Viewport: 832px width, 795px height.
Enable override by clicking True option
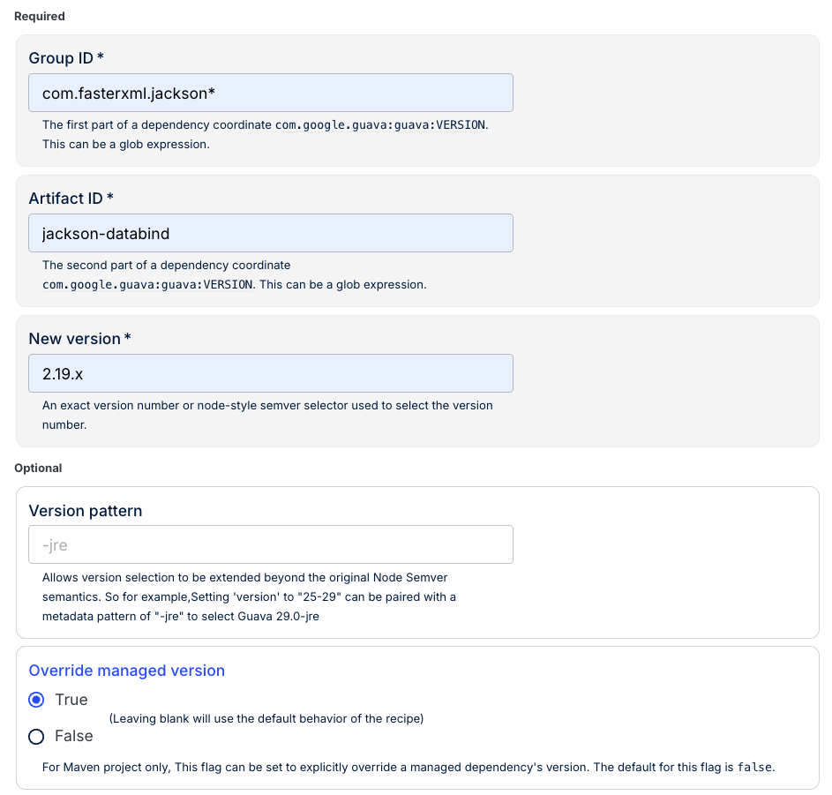coord(36,700)
